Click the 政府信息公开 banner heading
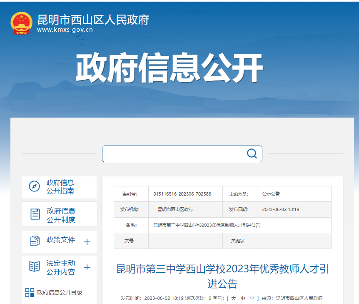This screenshot has height=304, width=359. (170, 69)
